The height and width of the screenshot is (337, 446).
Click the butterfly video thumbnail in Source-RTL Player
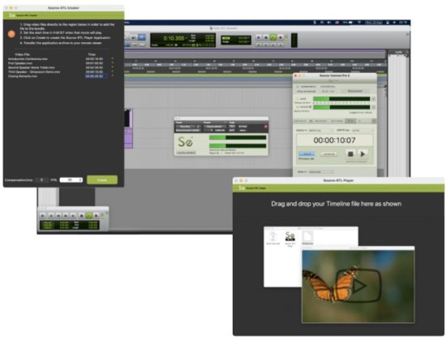click(x=358, y=287)
